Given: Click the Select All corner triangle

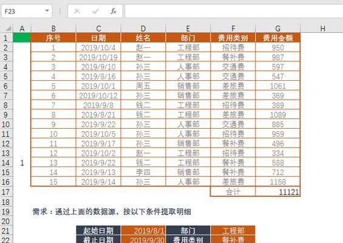Looking at the screenshot, I should 8,28.
